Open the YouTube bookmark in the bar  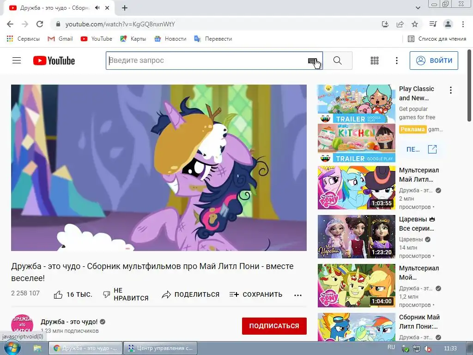(x=96, y=39)
